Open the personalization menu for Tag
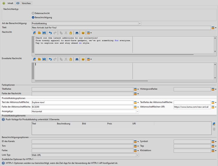The width and height of the screenshot is (218, 166). click(214, 146)
